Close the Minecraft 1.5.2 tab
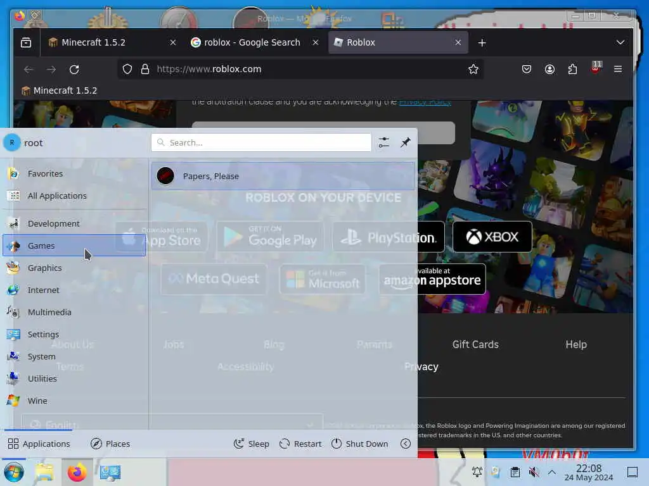 click(x=173, y=42)
